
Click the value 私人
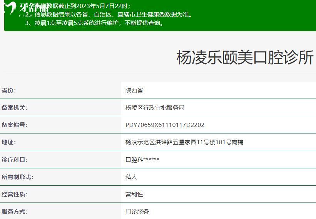(x=131, y=177)
